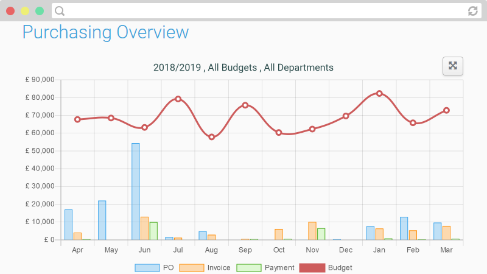Screen dimensions: 487x274
Task: Click the March PO bar
Action: 437,231
